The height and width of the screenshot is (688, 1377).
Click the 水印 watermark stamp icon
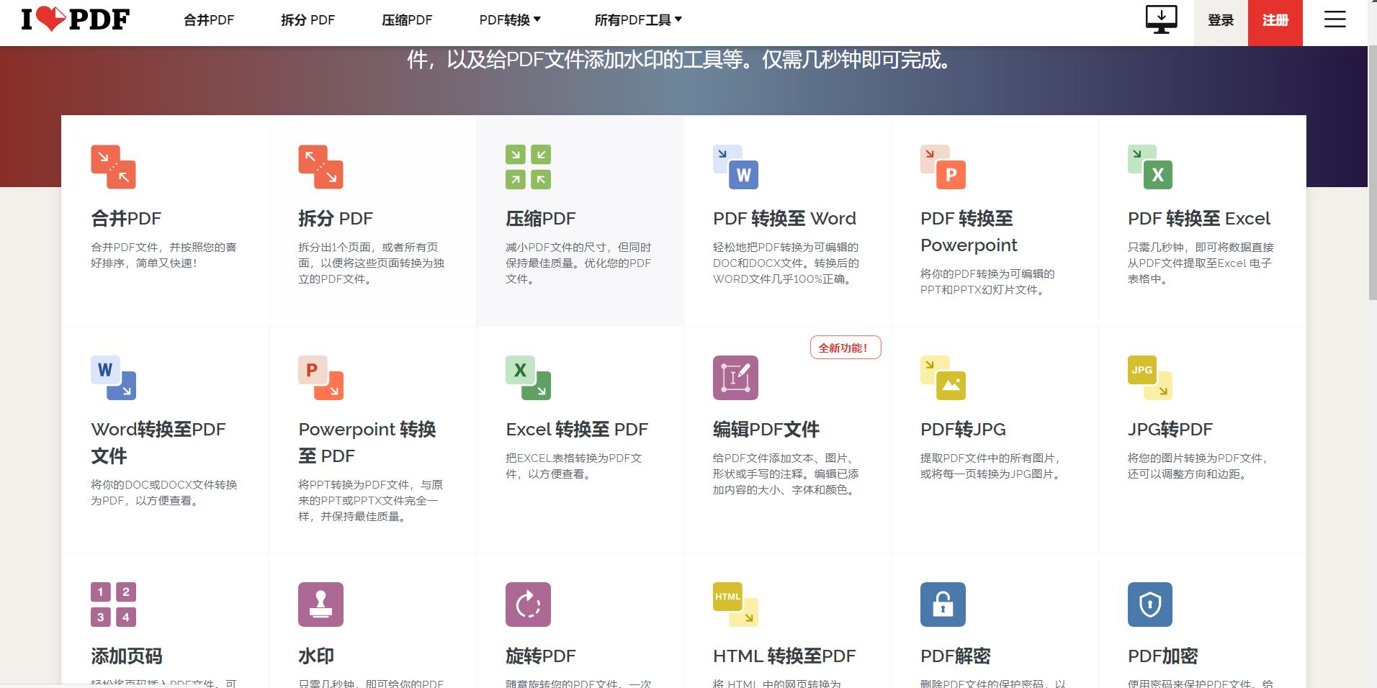tap(320, 605)
